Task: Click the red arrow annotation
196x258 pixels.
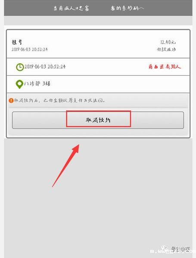Action: 66,166
